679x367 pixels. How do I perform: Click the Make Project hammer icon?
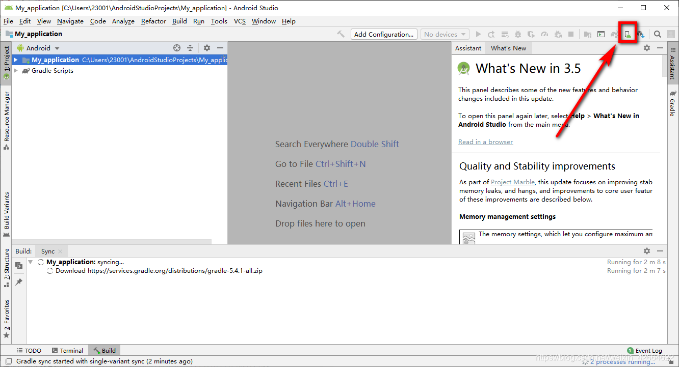click(x=341, y=34)
